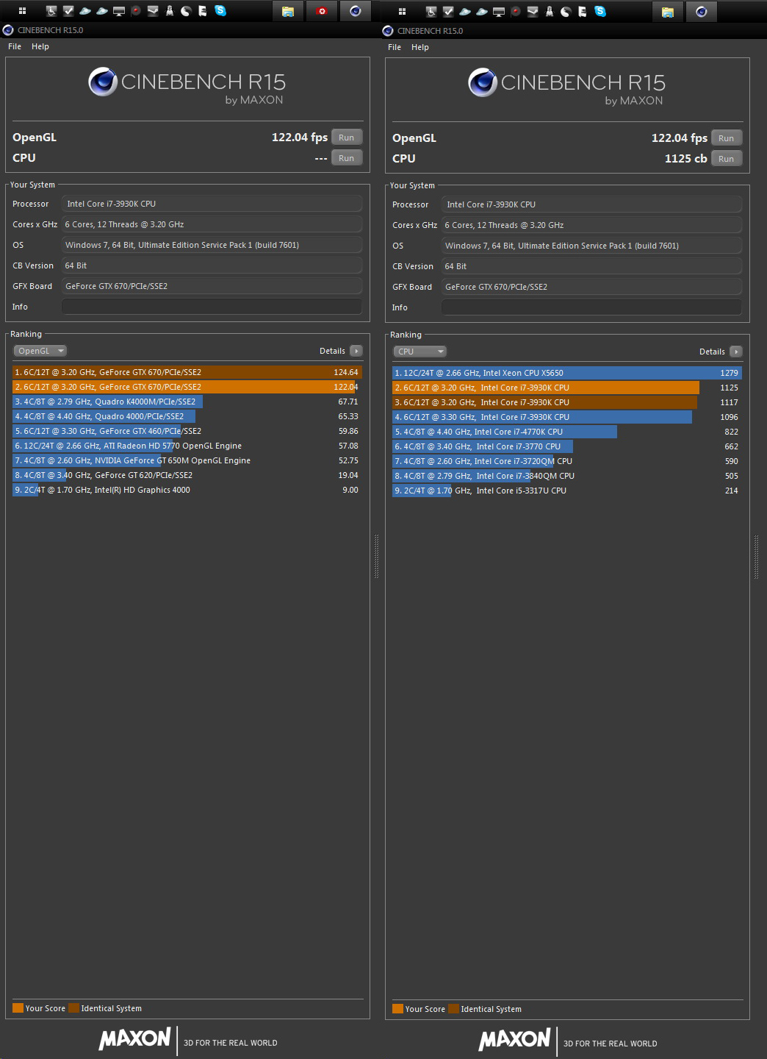Expand Details arrow in the CPU ranking panel
This screenshot has height=1059, width=767.
pyautogui.click(x=736, y=352)
